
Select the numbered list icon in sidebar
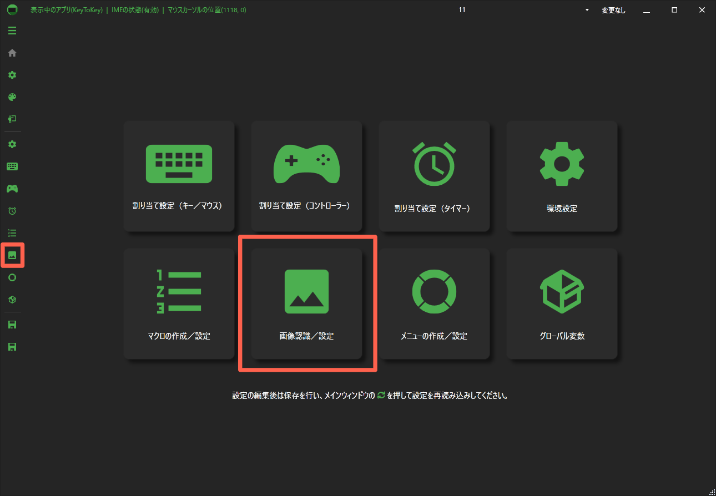click(x=12, y=233)
